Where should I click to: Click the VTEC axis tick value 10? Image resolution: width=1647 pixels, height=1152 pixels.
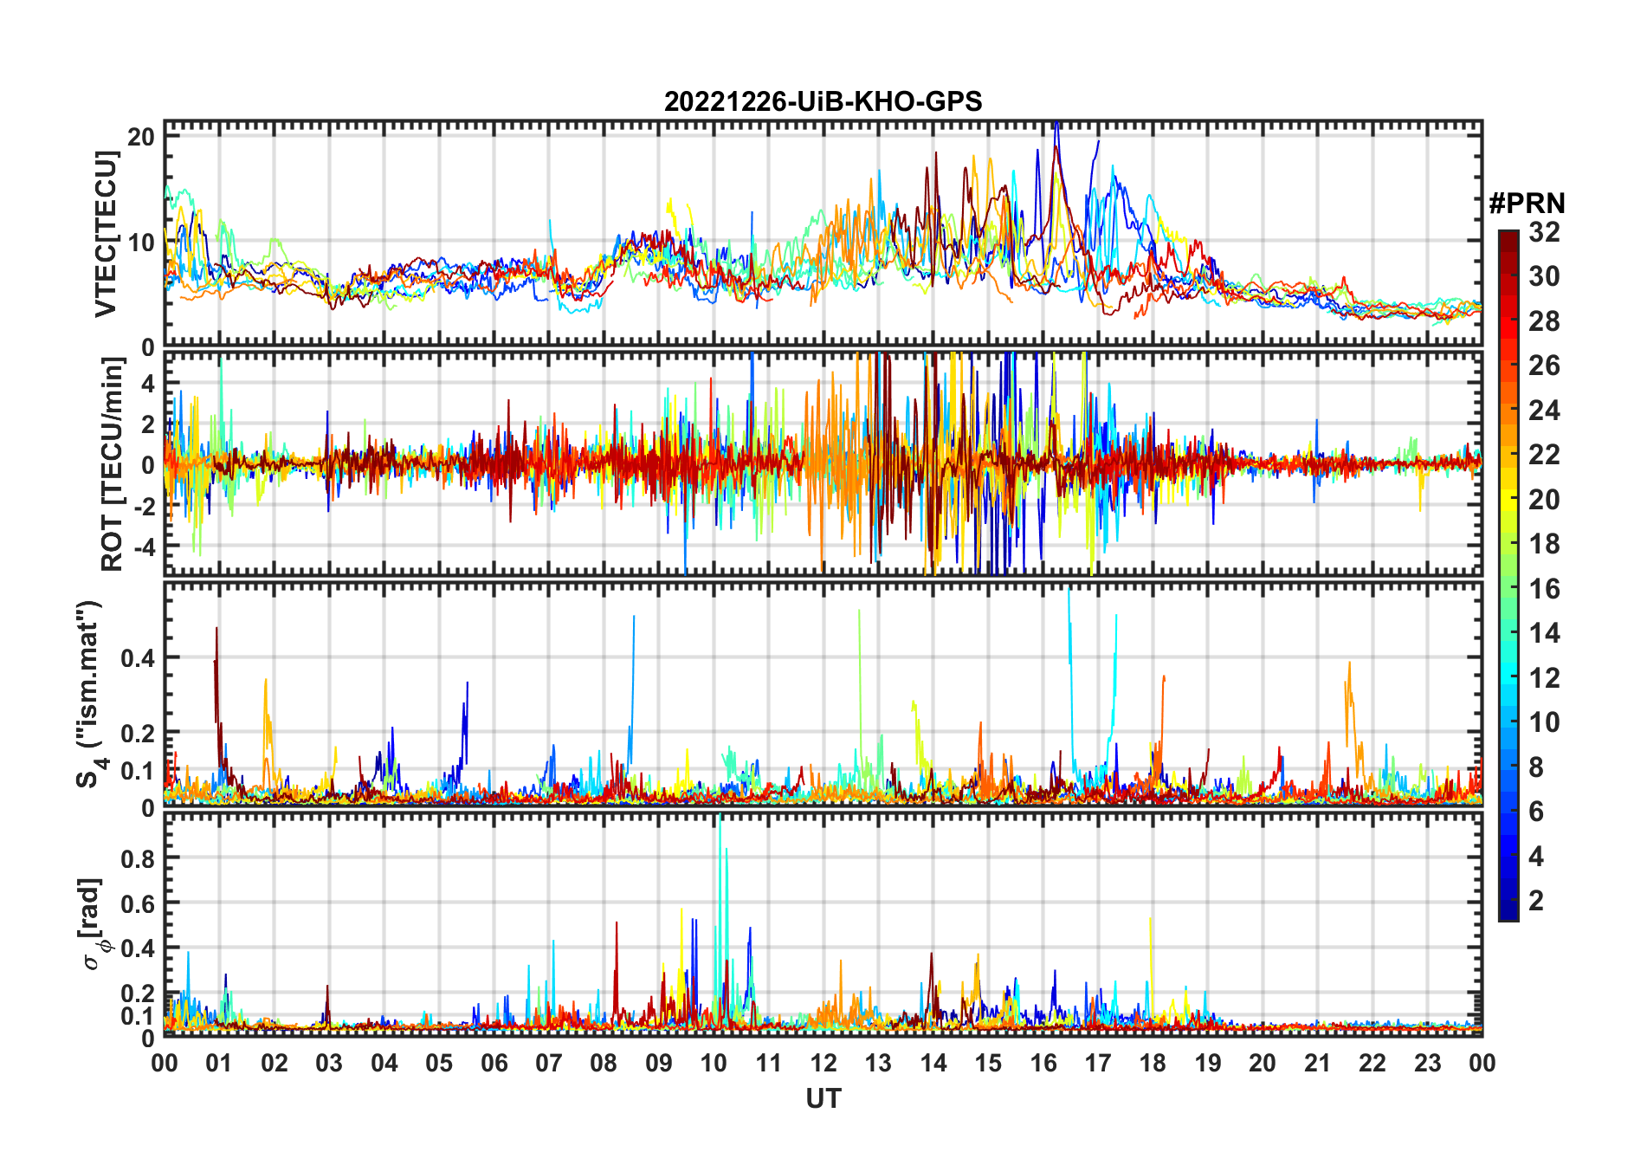click(x=142, y=242)
